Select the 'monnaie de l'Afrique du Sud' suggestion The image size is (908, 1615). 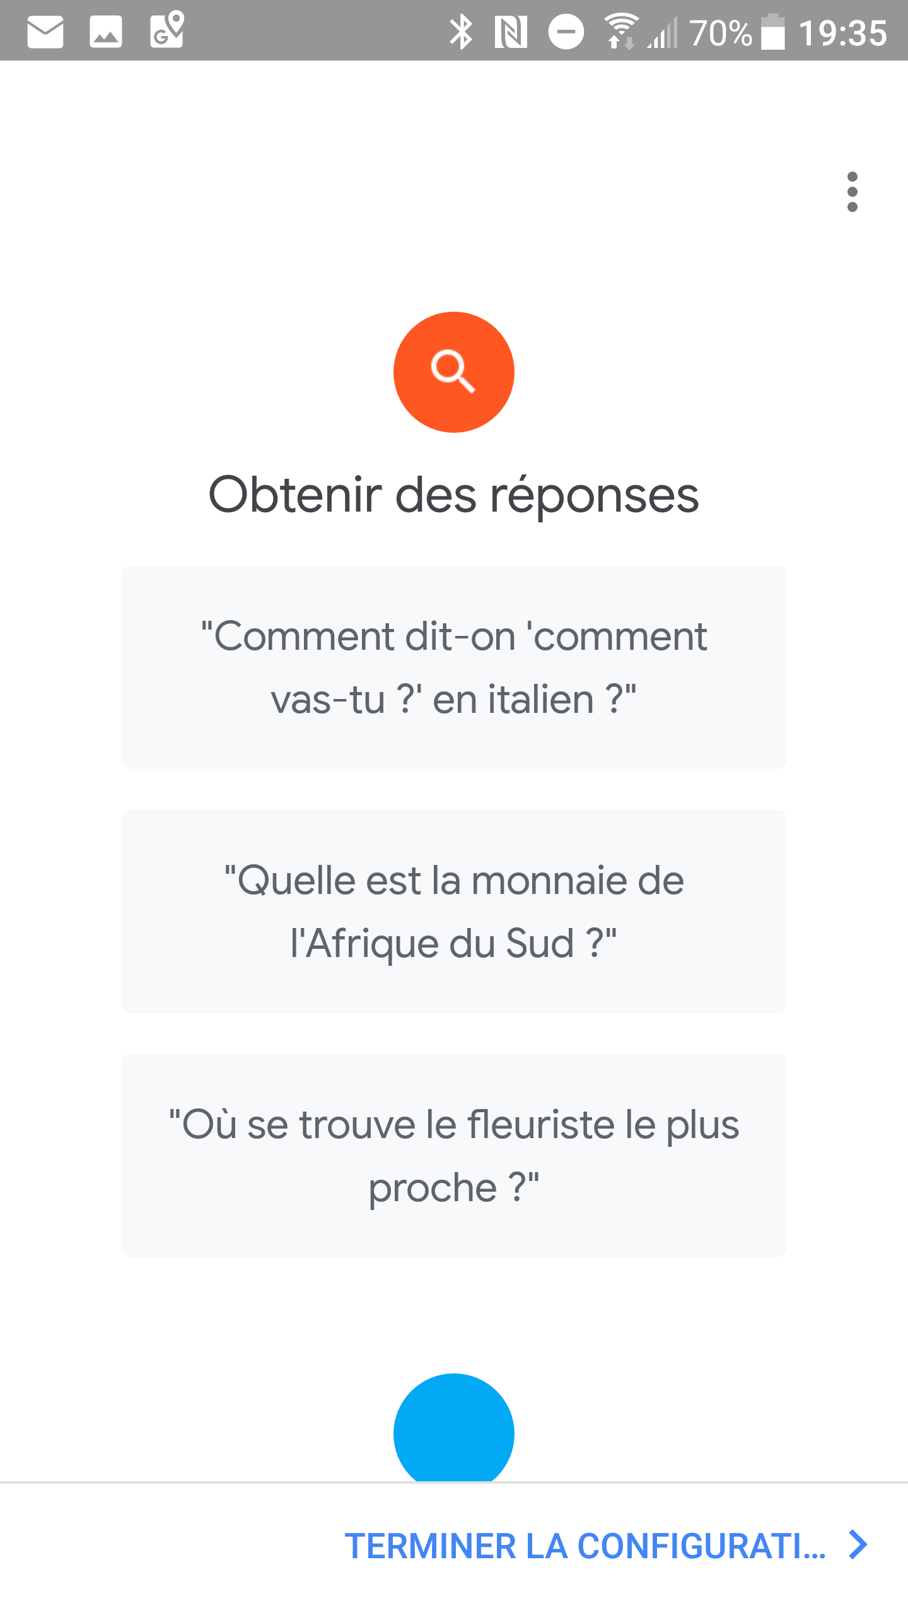point(454,911)
